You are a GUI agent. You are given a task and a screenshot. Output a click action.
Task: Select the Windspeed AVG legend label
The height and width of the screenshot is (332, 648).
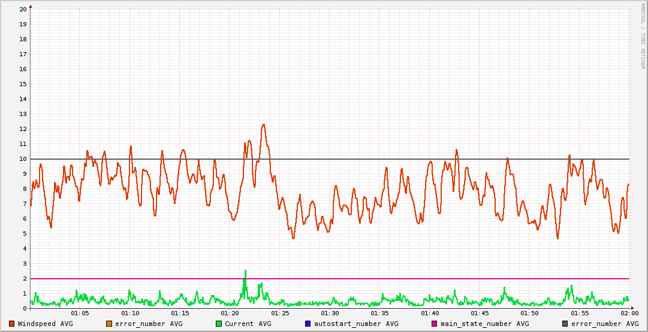click(45, 324)
